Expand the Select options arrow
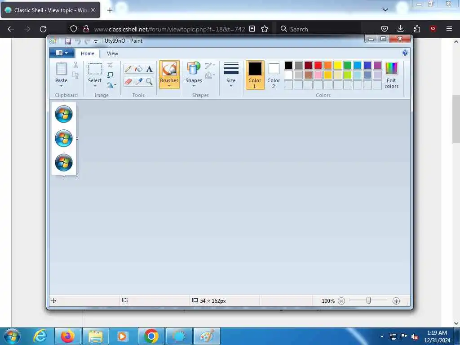Viewport: 460px width, 345px height. click(95, 86)
